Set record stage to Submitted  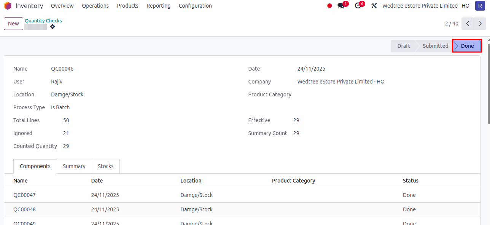[x=435, y=46]
